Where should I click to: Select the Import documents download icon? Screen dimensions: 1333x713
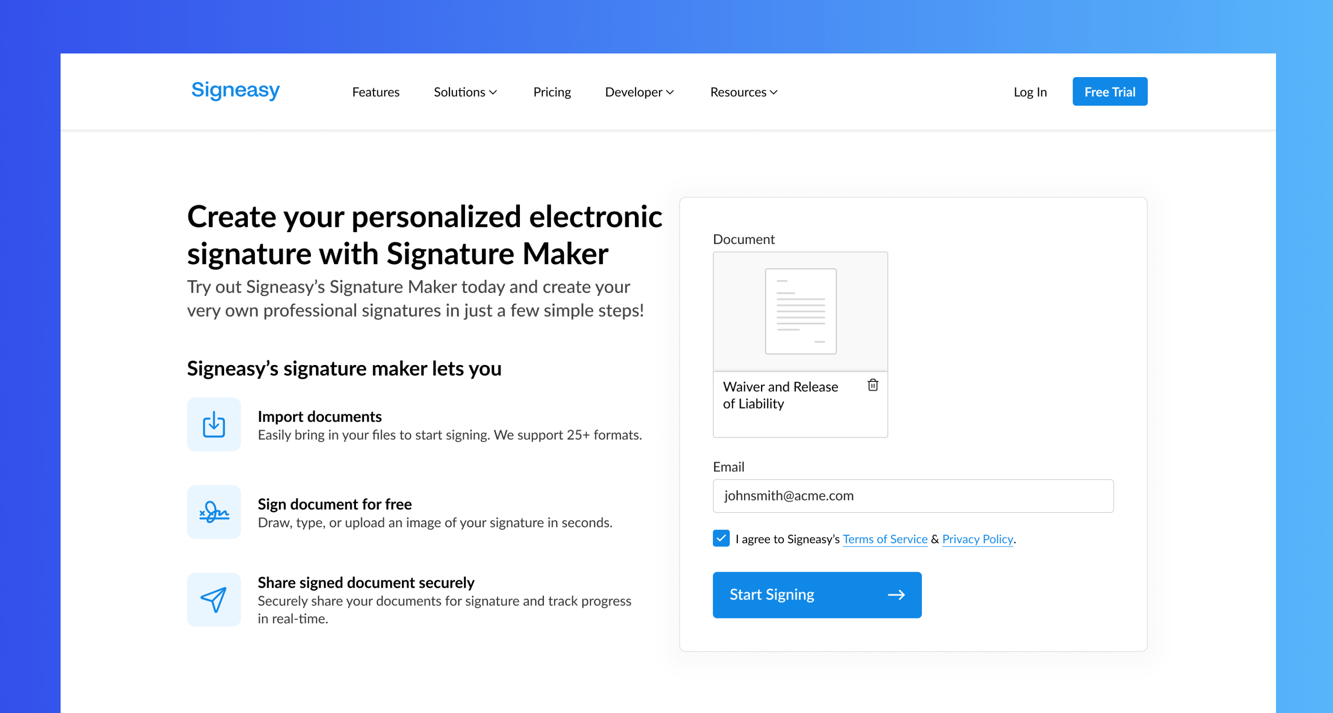(x=214, y=424)
